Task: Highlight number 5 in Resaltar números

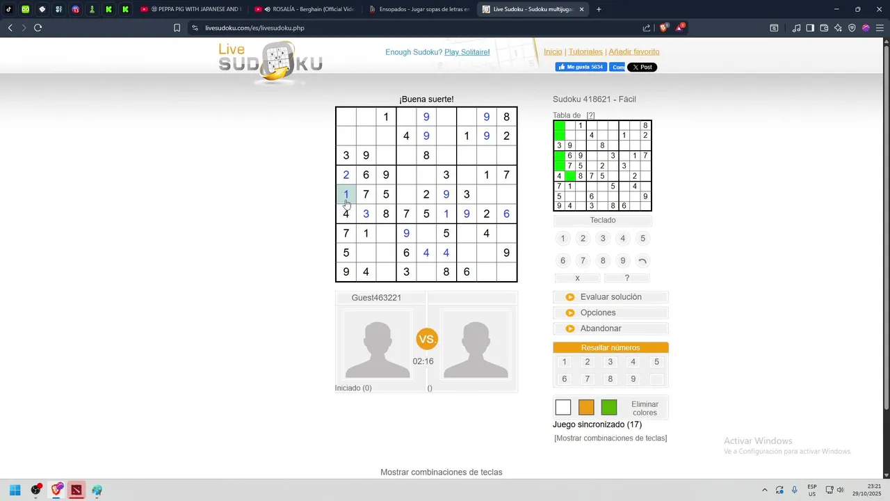Action: coord(656,362)
